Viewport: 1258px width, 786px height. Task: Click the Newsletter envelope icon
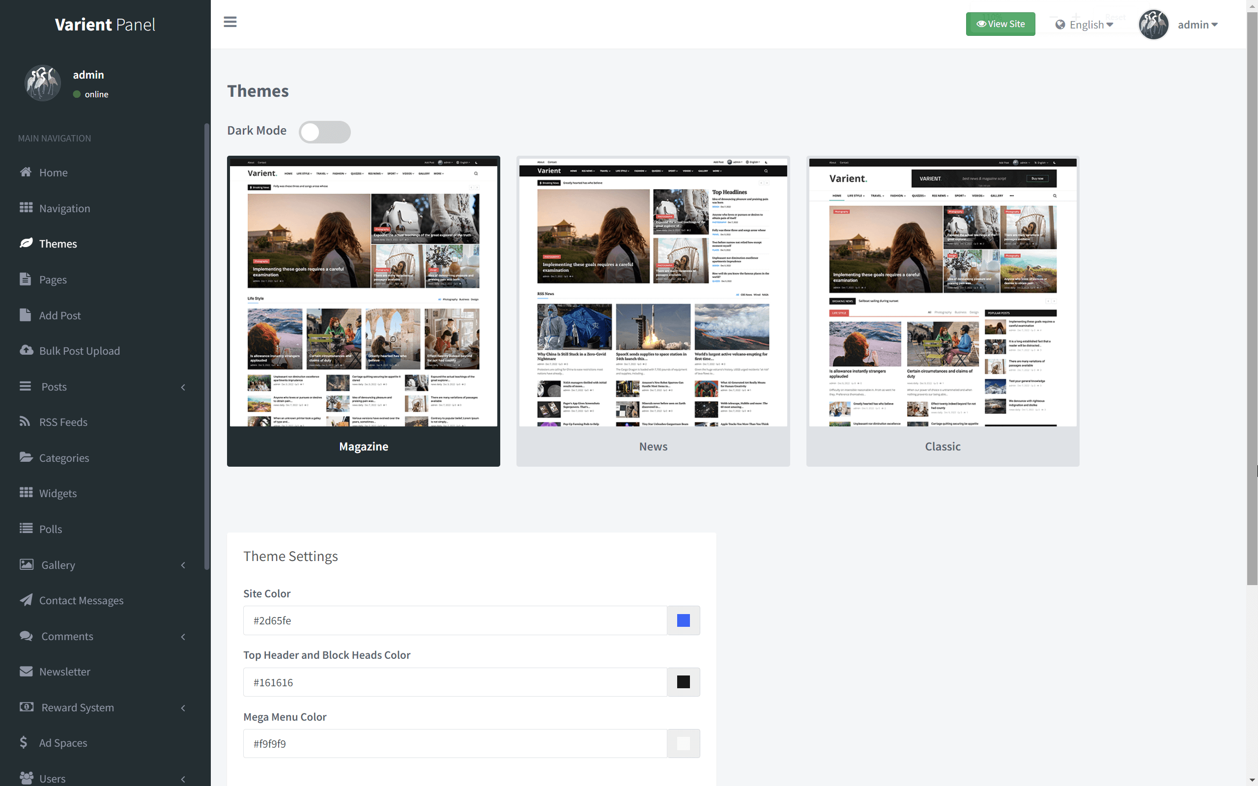coord(26,671)
